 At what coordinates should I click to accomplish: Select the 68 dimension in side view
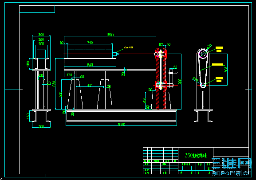coord(41,75)
